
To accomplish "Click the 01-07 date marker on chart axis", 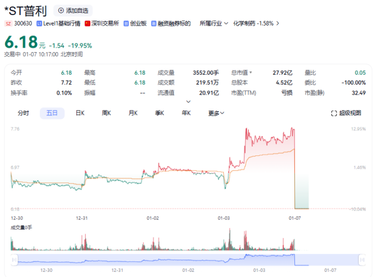I will click(294, 218).
